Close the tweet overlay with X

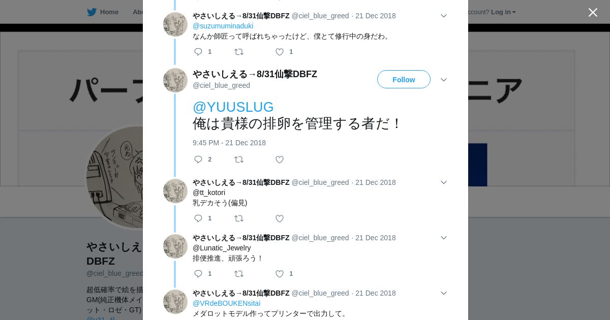[x=593, y=12]
